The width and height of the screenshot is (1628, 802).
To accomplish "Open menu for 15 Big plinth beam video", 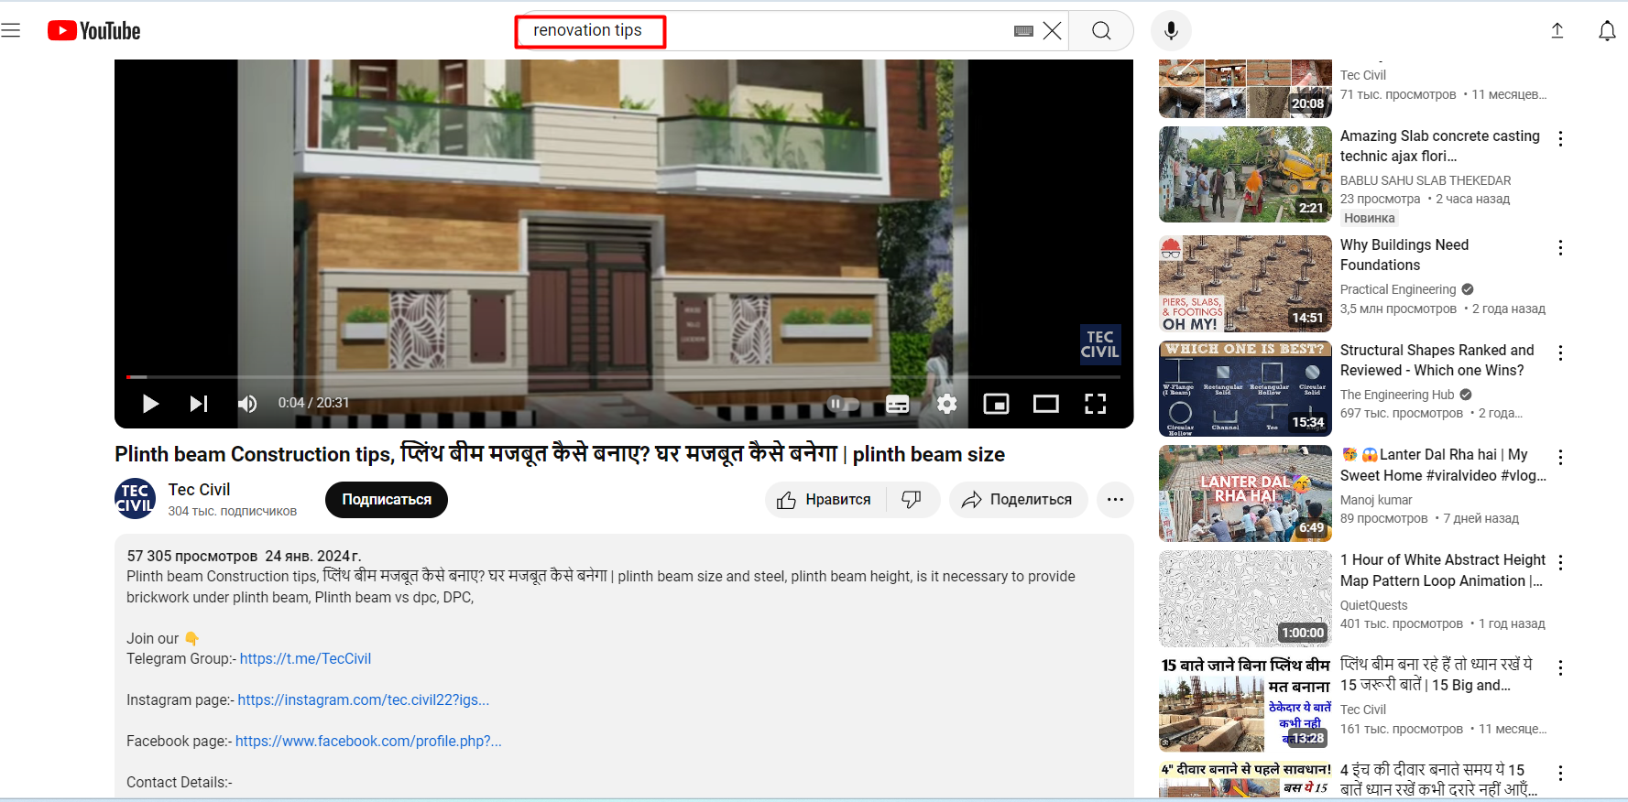I will [x=1560, y=668].
